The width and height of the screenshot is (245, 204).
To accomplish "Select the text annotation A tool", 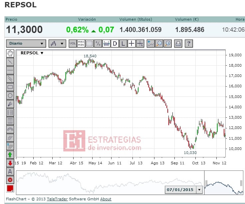I will [x=10, y=172].
